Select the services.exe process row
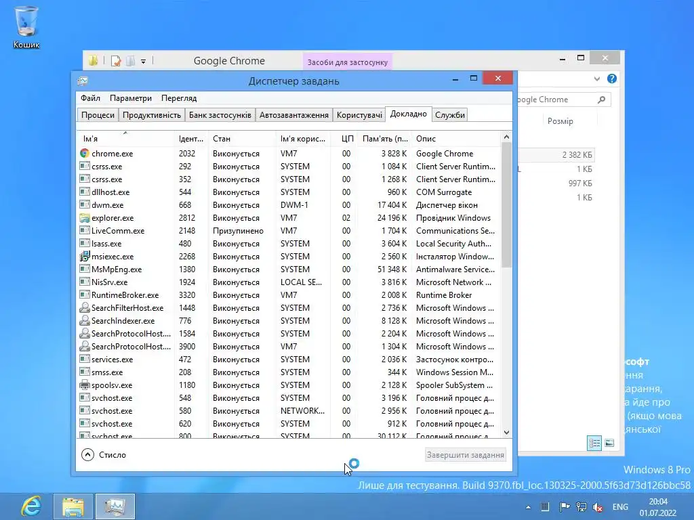 [x=289, y=359]
